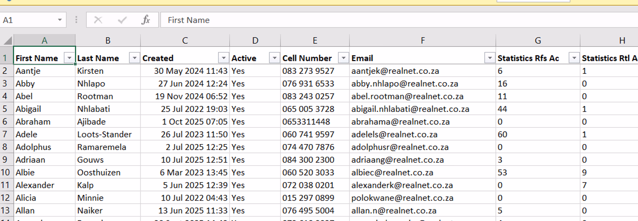Image resolution: width=638 pixels, height=221 pixels.
Task: Select row 7 header
Action: [7, 134]
